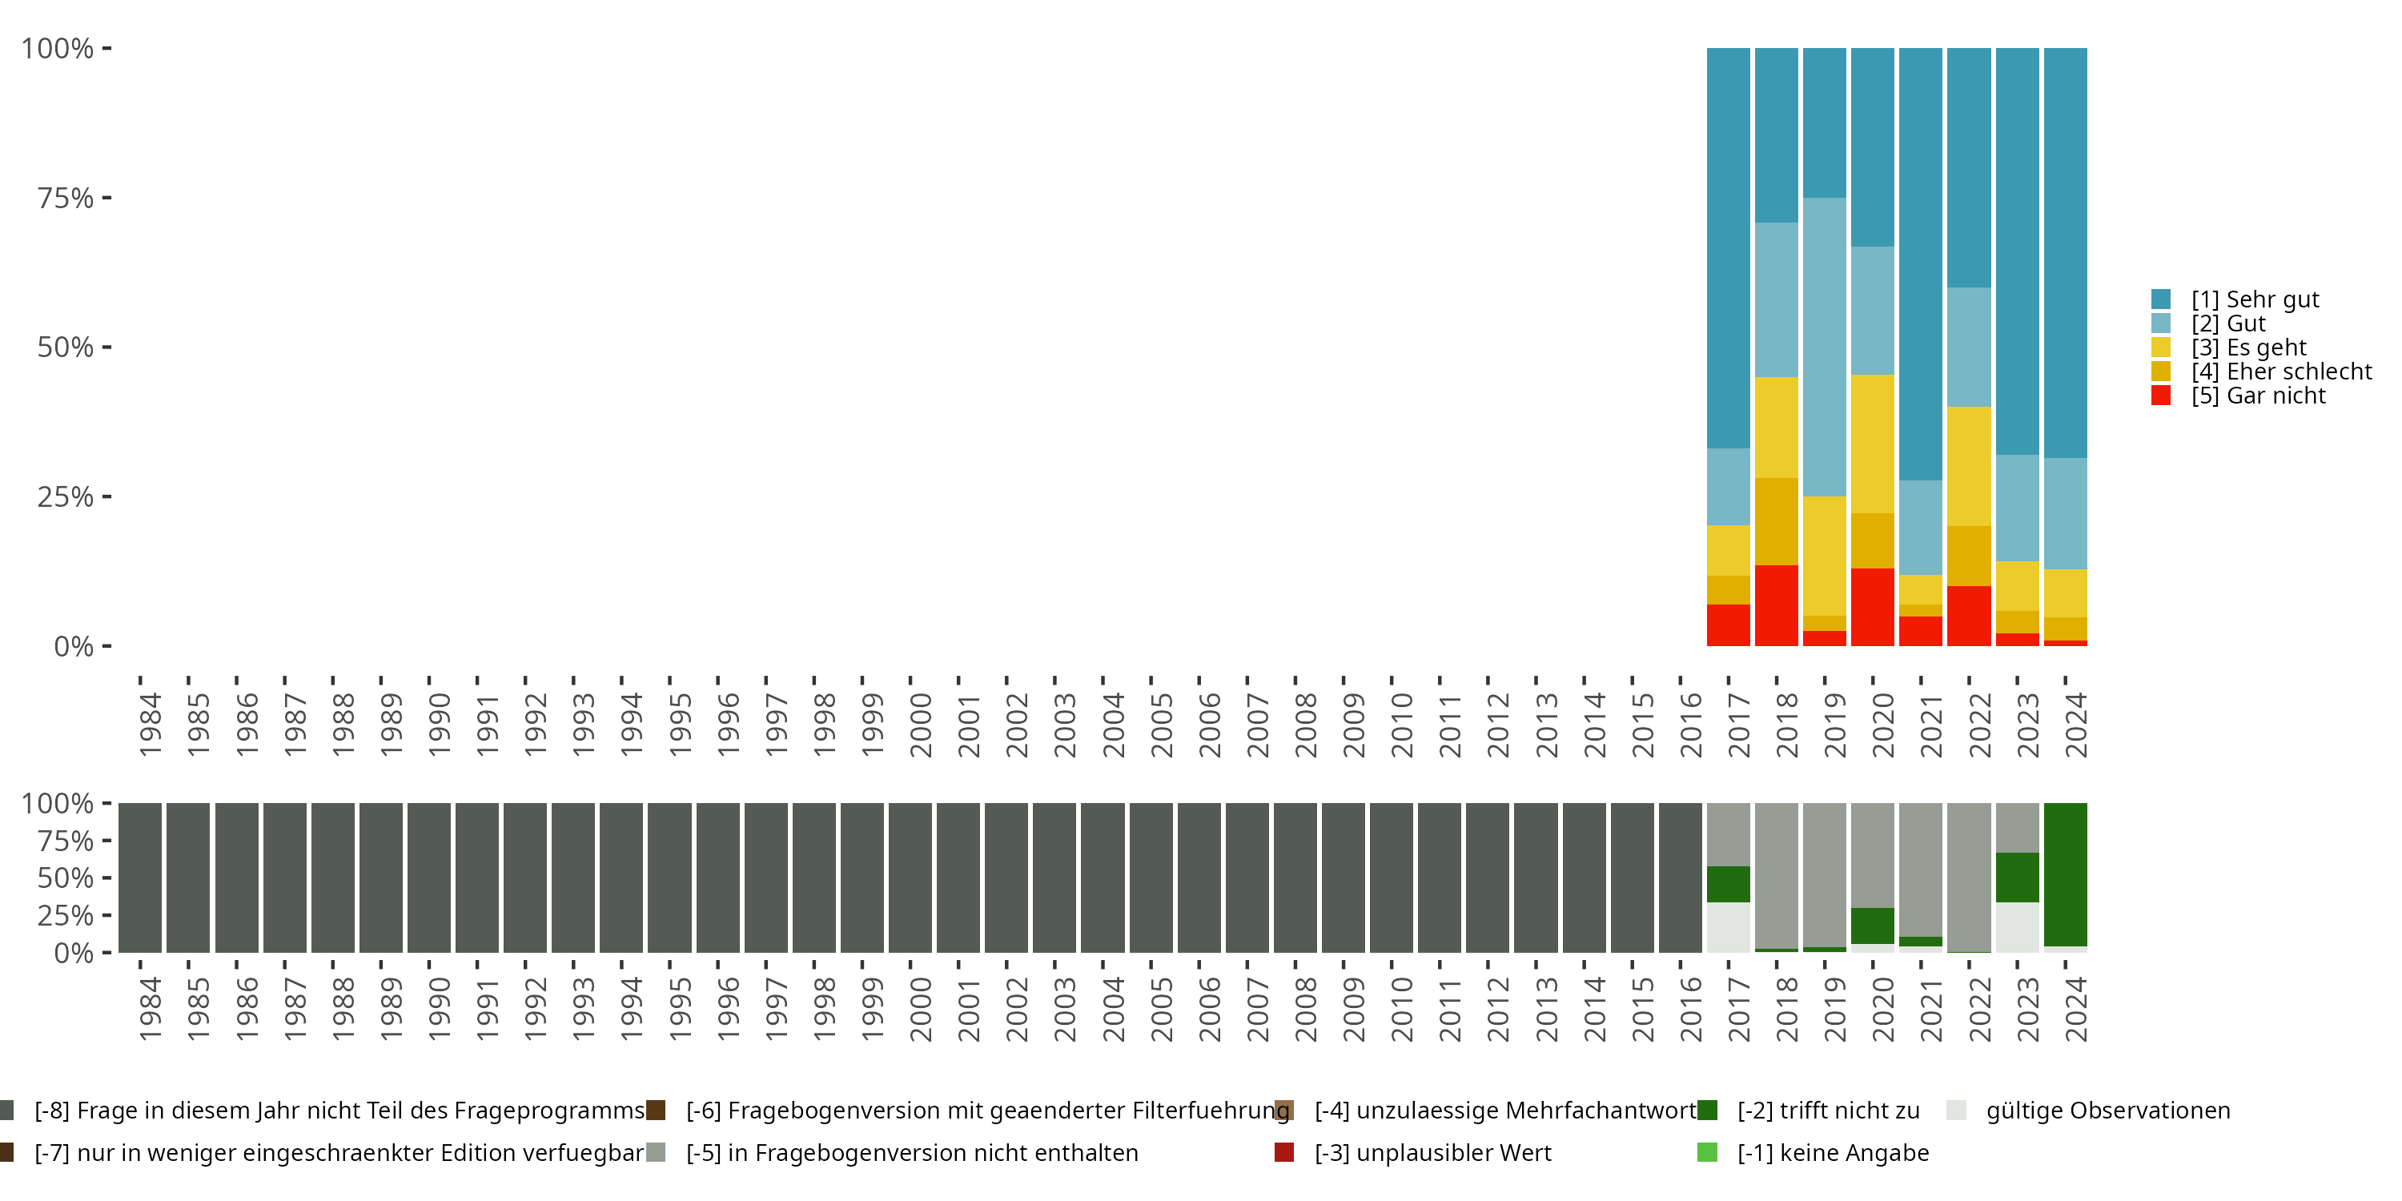The width and height of the screenshot is (2402, 1201).
Task: Click the '[-2] trifft nicht zu' legend swatch
Action: 1707,1110
